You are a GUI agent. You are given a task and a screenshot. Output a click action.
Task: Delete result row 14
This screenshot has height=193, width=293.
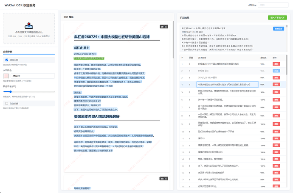(x=276, y=159)
